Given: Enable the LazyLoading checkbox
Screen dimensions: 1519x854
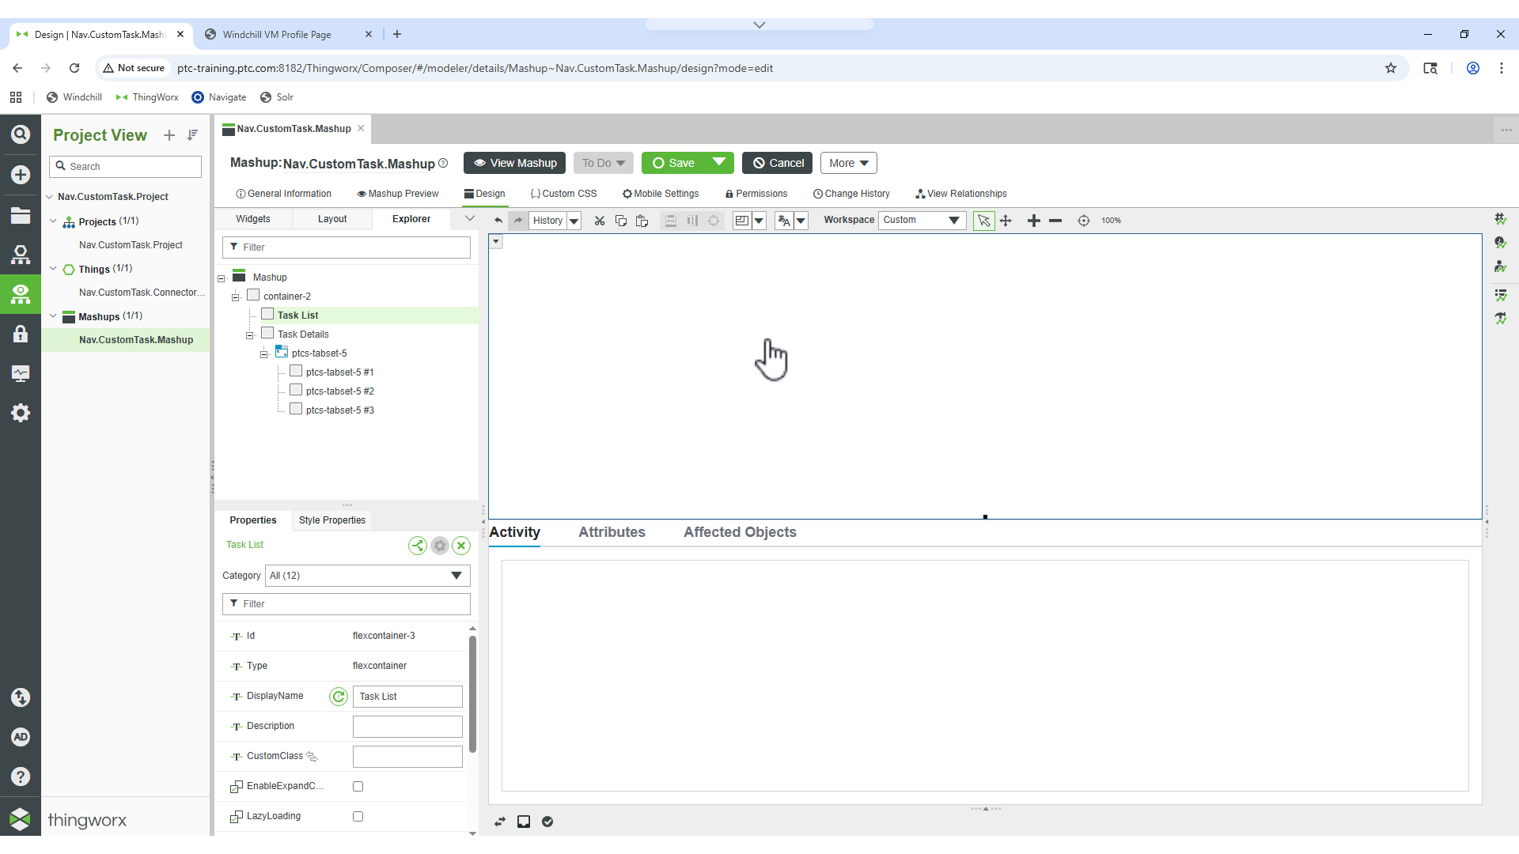Looking at the screenshot, I should pyautogui.click(x=358, y=816).
